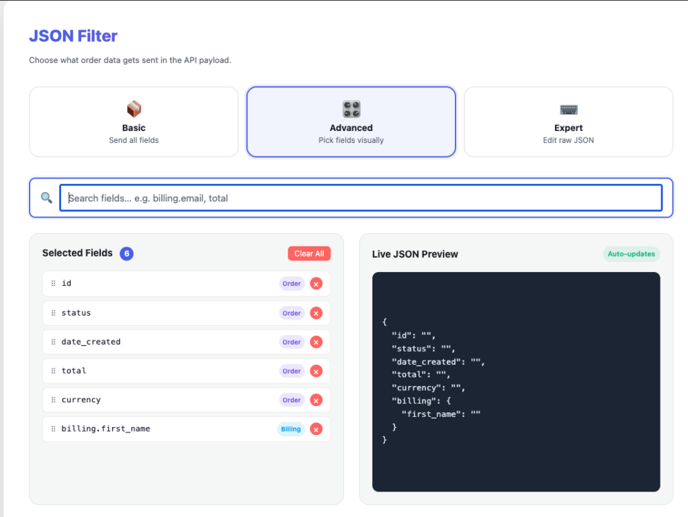Grab the drag handle for currency
This screenshot has height=517, width=688.
(53, 399)
